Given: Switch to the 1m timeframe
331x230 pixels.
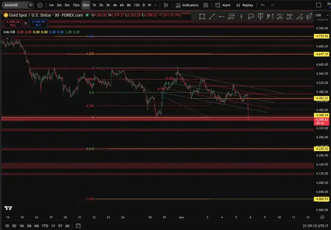Looking at the screenshot, I should coord(51,5).
